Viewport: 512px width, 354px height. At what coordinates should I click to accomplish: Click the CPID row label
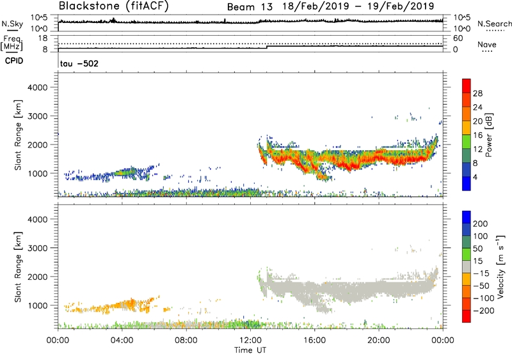pyautogui.click(x=14, y=61)
